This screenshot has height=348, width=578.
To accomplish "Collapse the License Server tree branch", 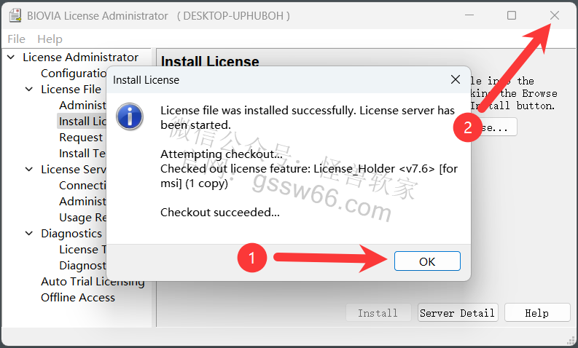I will click(x=29, y=170).
